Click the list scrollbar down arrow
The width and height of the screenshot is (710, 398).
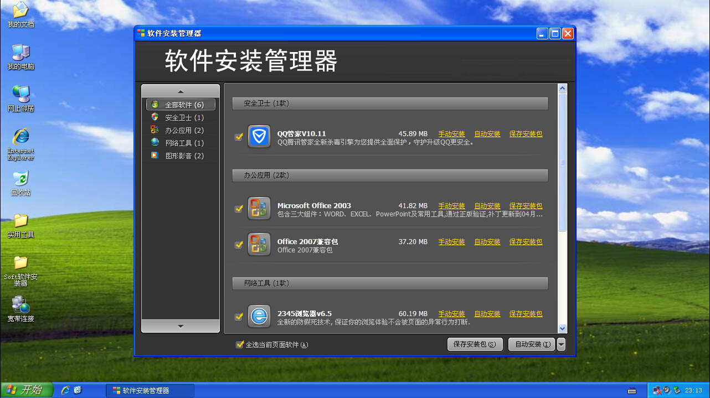click(x=563, y=328)
